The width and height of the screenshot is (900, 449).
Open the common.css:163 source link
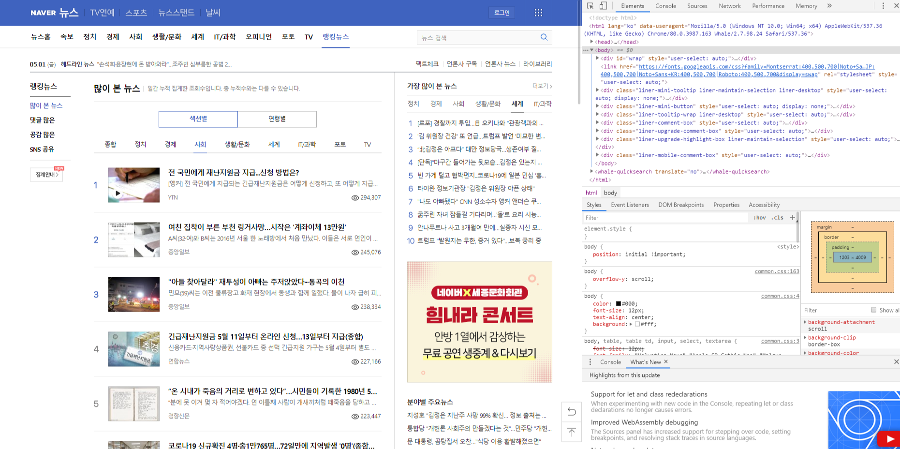tap(777, 271)
